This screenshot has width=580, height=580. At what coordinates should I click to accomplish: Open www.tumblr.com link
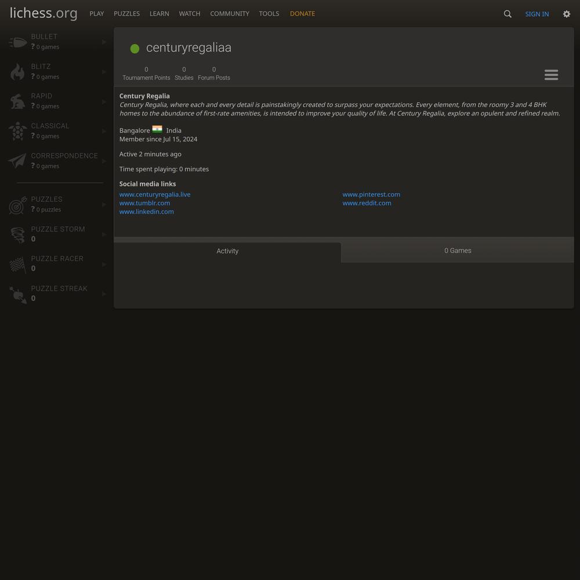coord(144,203)
